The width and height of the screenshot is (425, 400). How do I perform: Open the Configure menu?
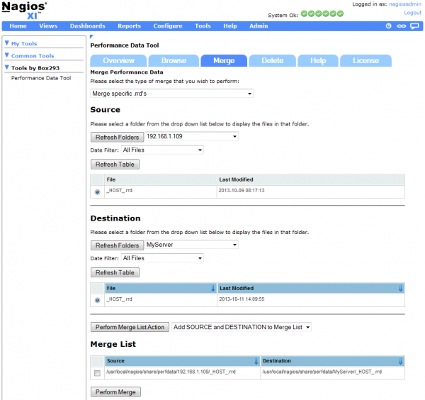click(168, 26)
